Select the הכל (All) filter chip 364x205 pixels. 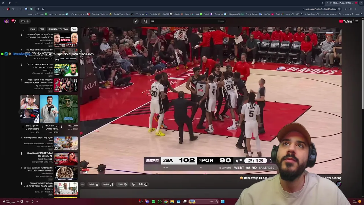[74, 29]
